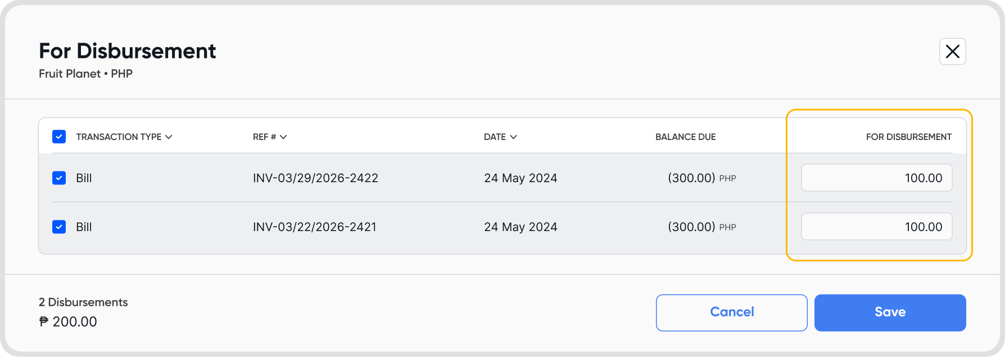Click the For Disbursement column header

[908, 137]
